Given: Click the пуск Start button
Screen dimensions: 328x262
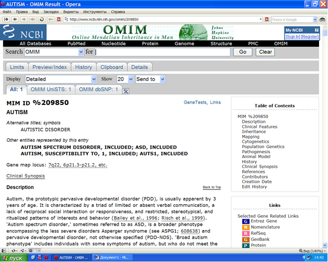Looking at the screenshot, I should 14,258.
